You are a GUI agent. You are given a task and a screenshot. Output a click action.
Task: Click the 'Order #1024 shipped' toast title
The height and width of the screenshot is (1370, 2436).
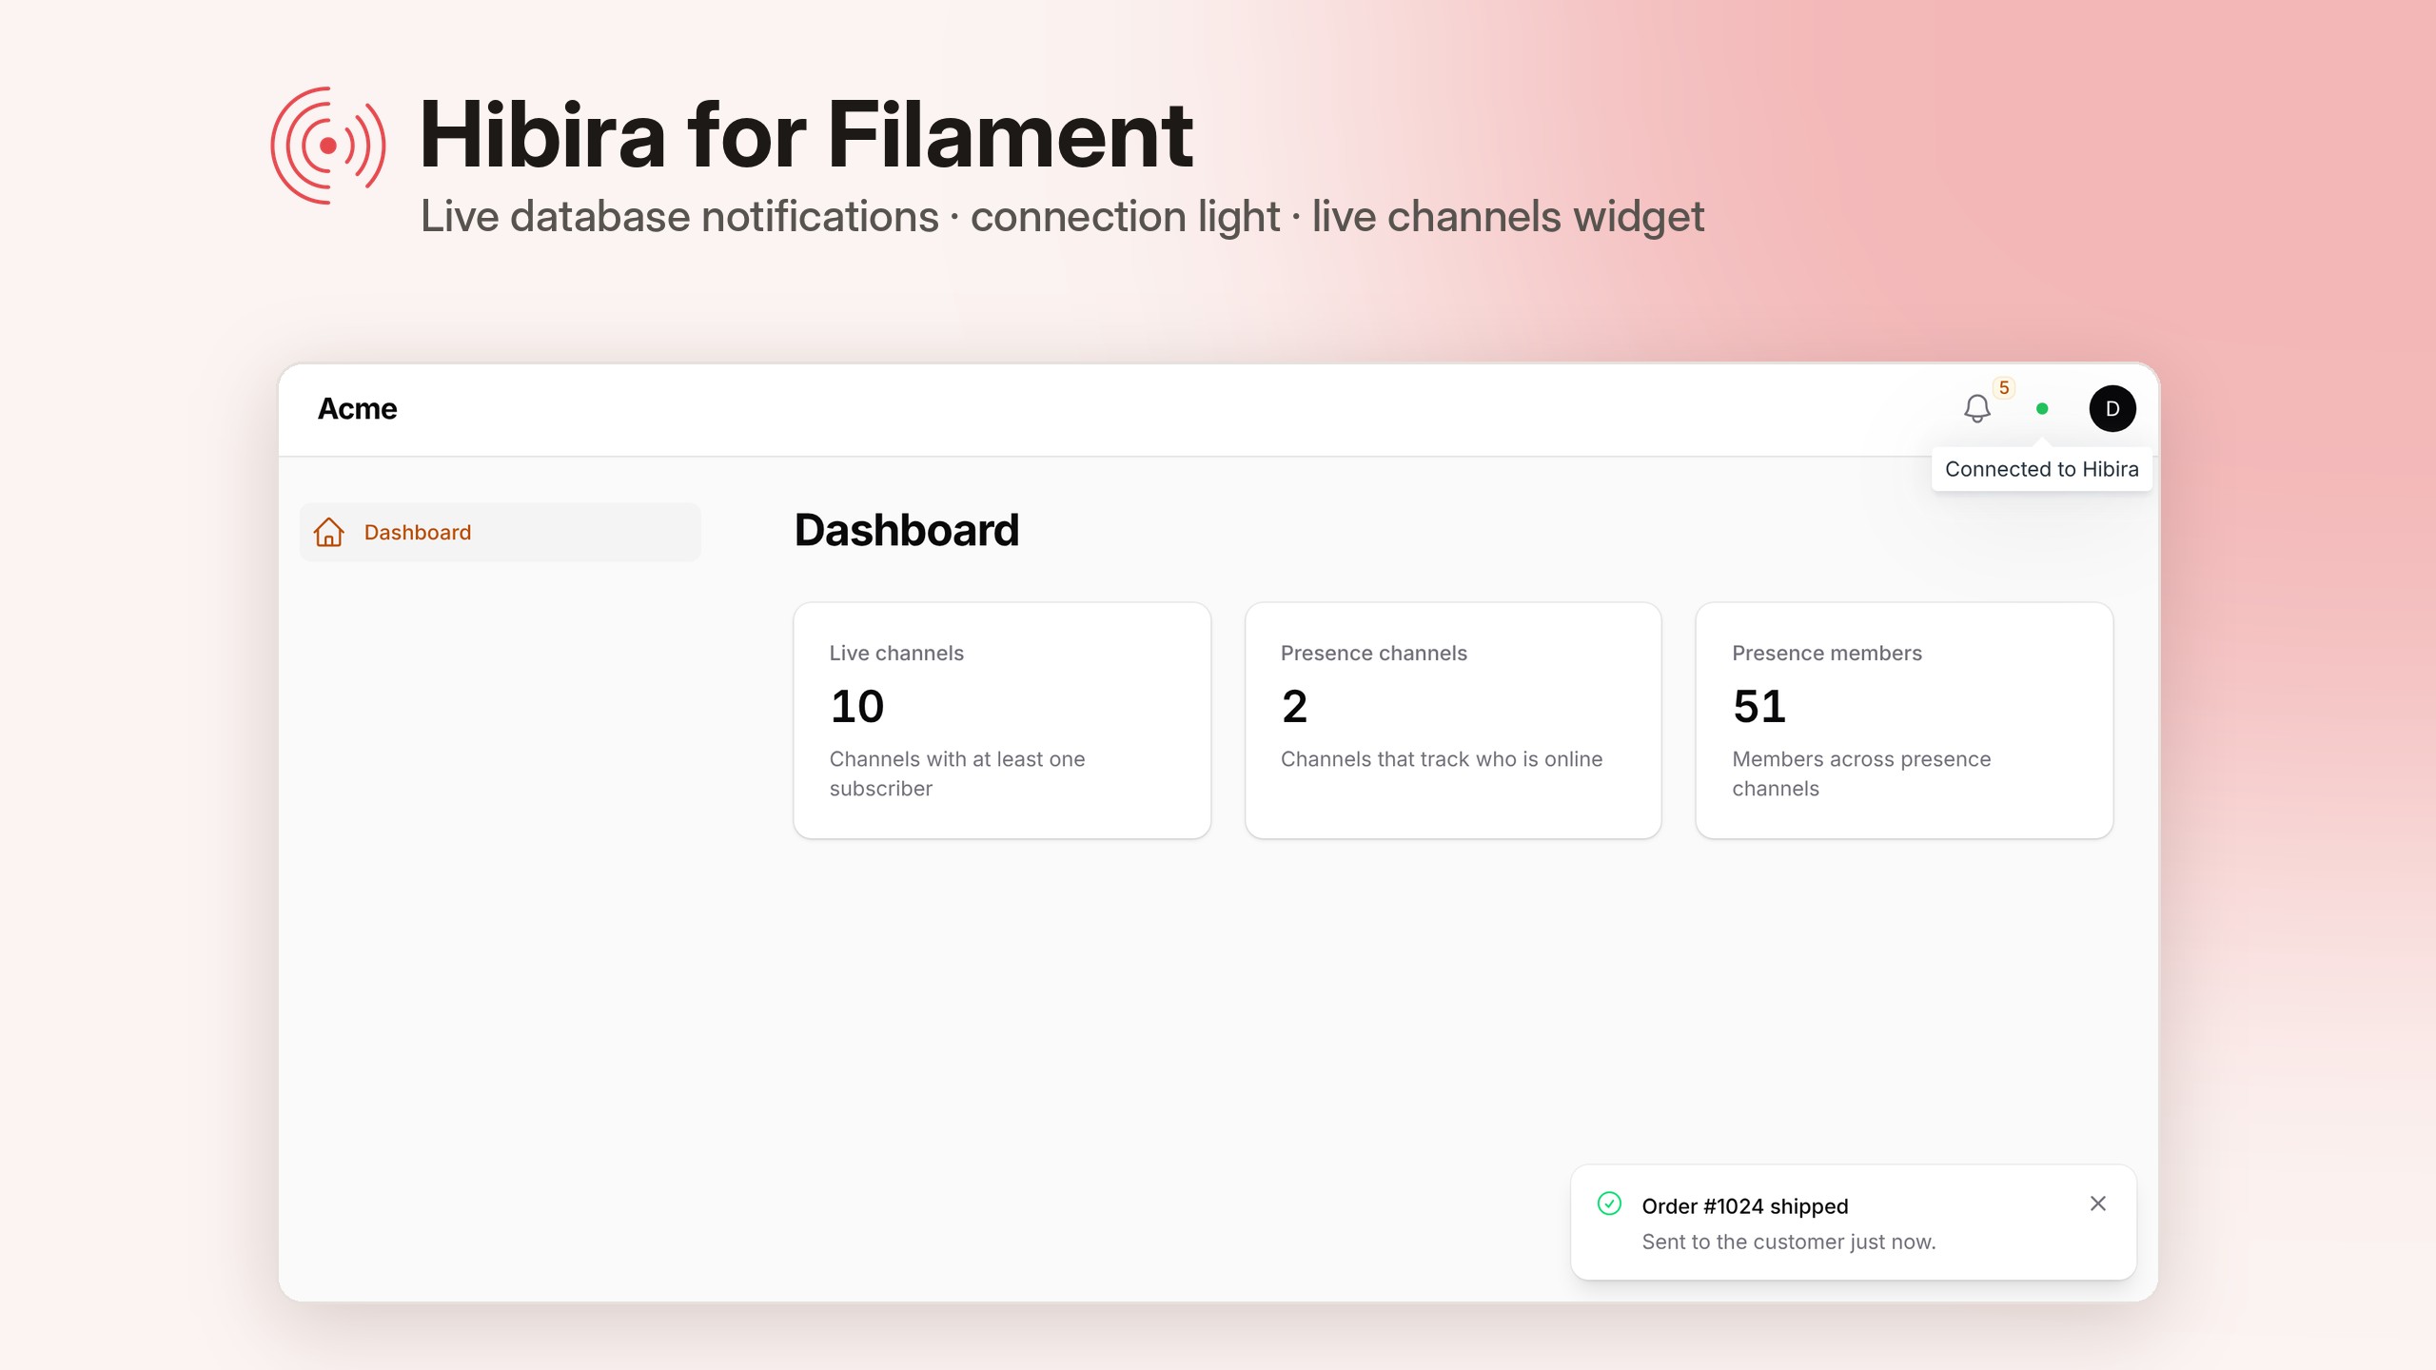(x=1745, y=1206)
